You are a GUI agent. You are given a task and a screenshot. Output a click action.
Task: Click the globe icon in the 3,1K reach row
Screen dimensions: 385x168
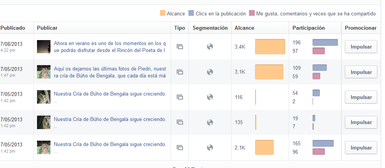pos(210,72)
